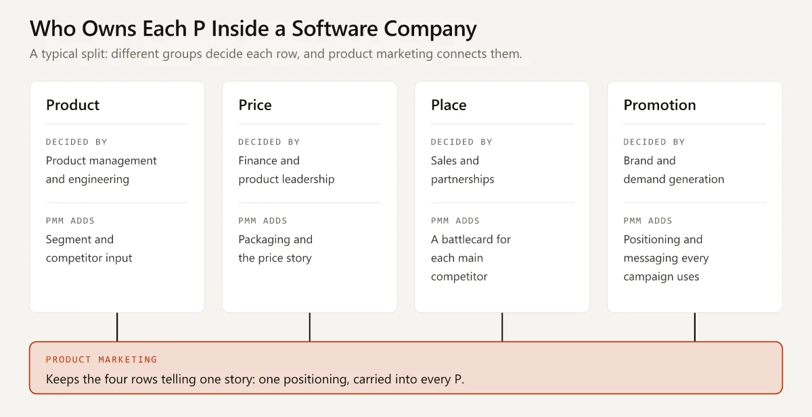Click the "DECIDED BY" label in the Price card
This screenshot has height=417, width=812.
click(269, 142)
